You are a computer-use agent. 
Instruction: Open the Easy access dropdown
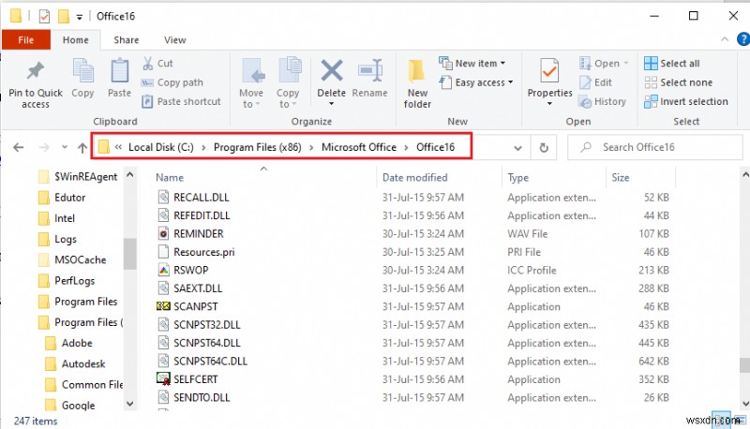click(x=476, y=82)
